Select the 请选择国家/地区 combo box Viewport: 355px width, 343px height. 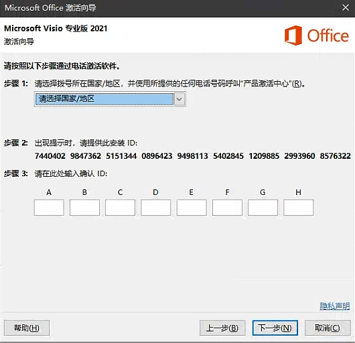pyautogui.click(x=110, y=99)
